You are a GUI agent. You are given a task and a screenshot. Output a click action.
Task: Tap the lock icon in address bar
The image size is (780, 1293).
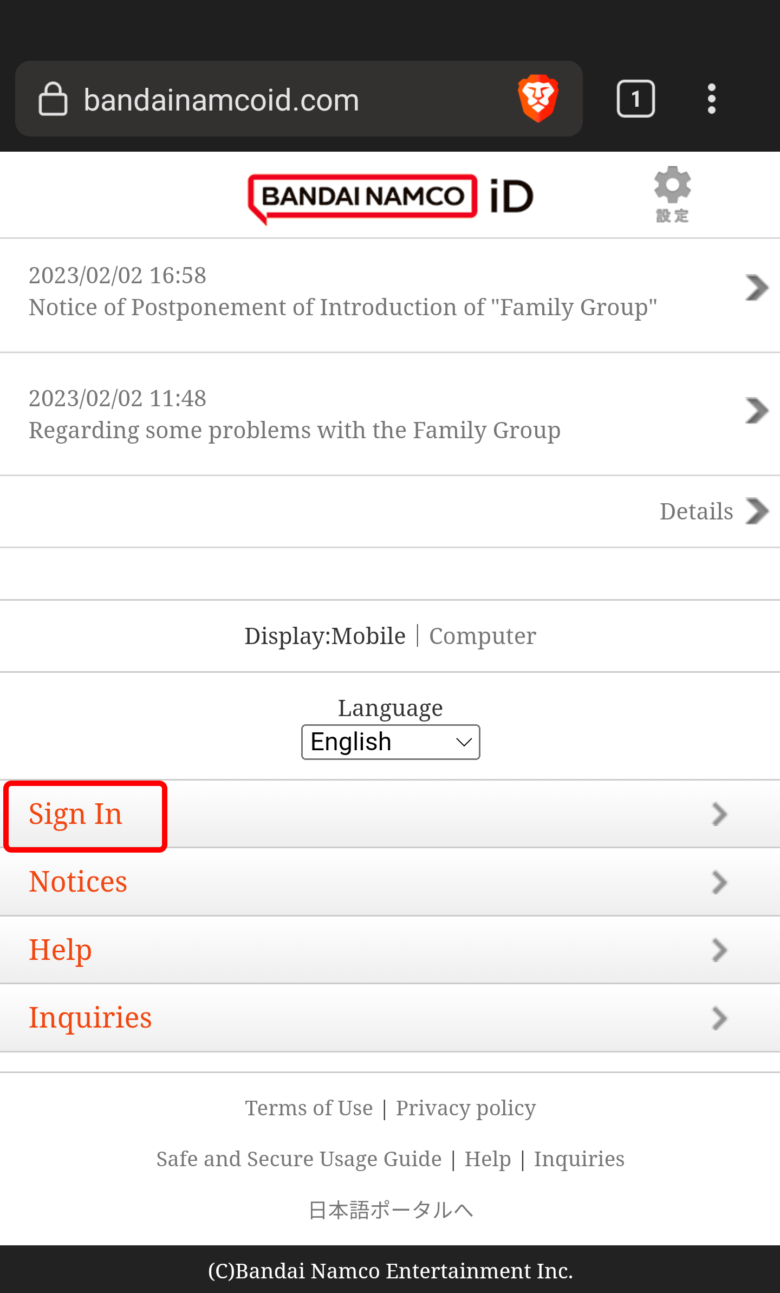point(53,99)
